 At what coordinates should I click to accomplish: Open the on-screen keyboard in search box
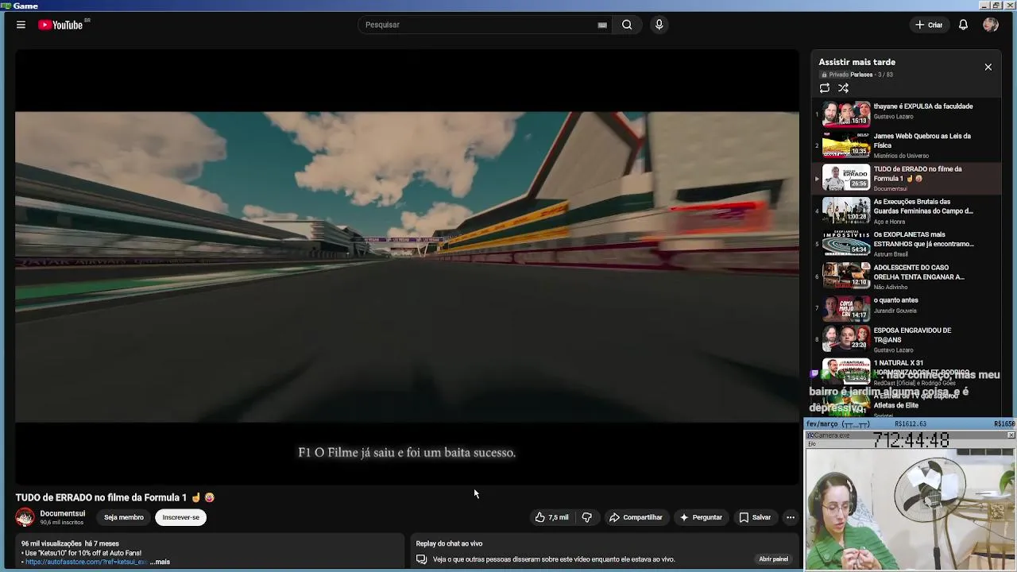click(602, 25)
